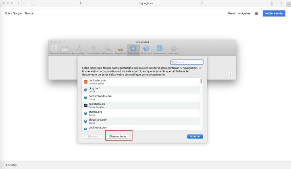Open the help question mark button

click(x=230, y=74)
